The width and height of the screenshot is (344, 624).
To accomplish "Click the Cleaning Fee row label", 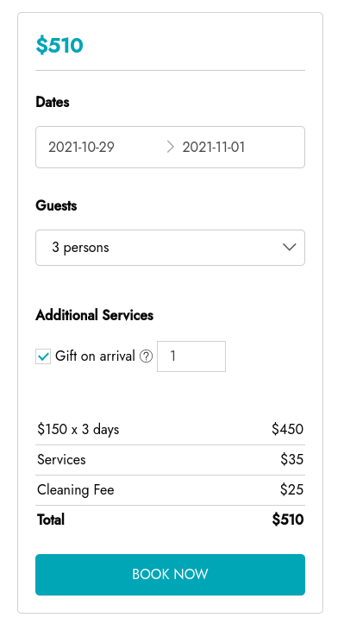I will (x=76, y=490).
